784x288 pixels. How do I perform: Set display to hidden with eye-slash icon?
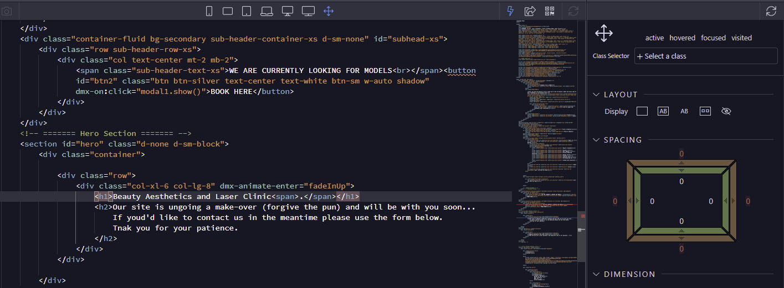pyautogui.click(x=726, y=111)
